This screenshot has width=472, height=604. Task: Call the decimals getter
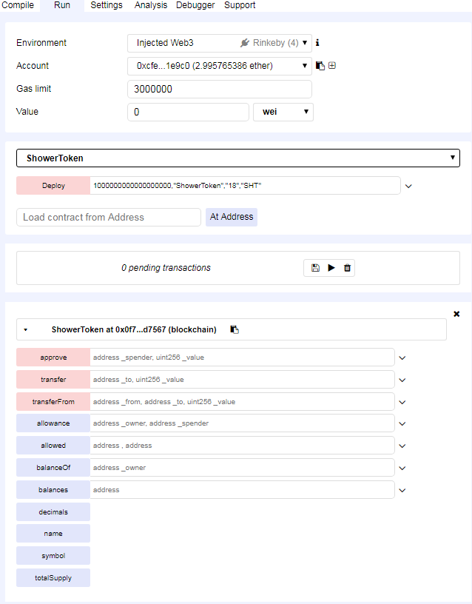click(53, 512)
